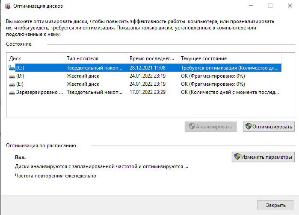Viewport: 299px width, 215px height.
Task: Click shield icon on Изменить параметры button
Action: click(x=237, y=157)
